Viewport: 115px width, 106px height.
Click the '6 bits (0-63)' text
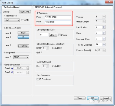[57, 48]
